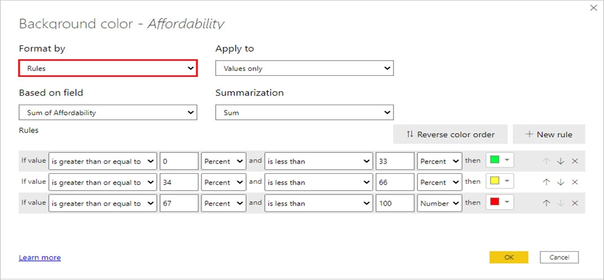Viewport: 604px width, 280px height.
Task: Confirm with the OK button
Action: pyautogui.click(x=509, y=258)
